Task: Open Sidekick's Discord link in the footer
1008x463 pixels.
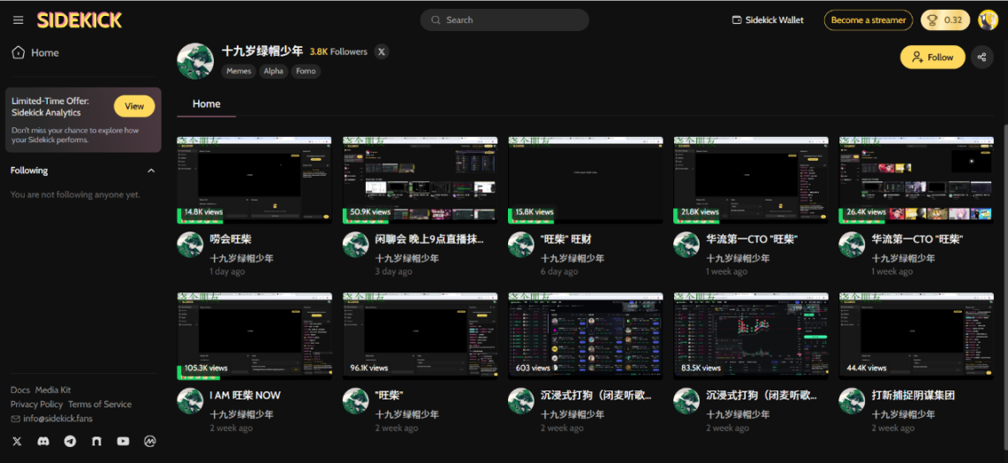Action: coord(43,441)
